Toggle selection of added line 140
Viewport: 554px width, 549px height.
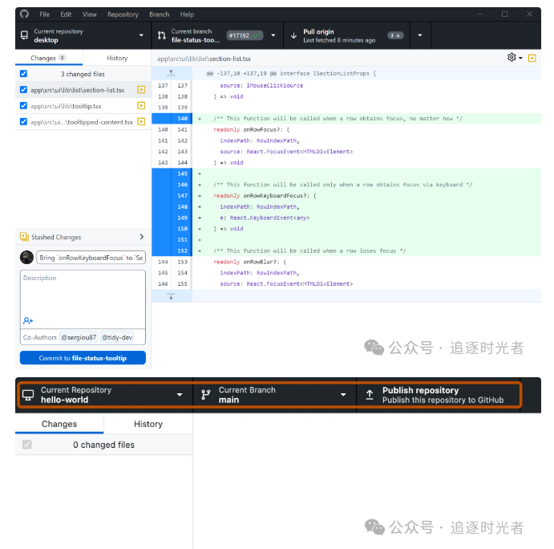pos(172,119)
